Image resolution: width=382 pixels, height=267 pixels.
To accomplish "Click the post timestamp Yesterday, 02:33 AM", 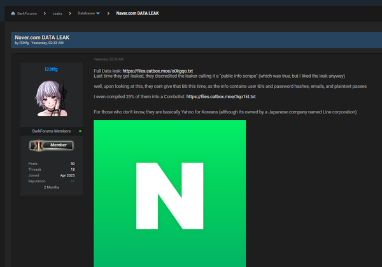I will coord(108,59).
